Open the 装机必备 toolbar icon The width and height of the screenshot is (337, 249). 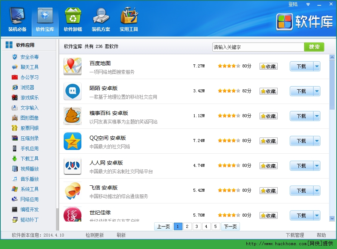click(17, 17)
